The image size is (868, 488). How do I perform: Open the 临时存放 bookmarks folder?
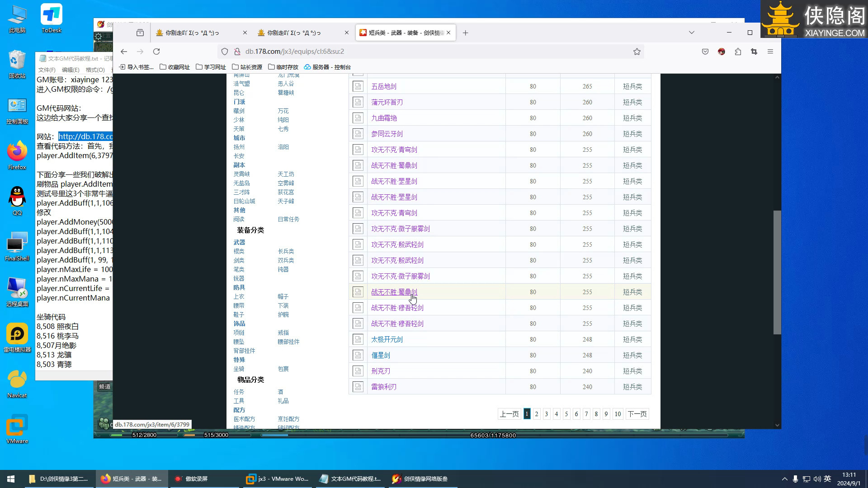(283, 67)
